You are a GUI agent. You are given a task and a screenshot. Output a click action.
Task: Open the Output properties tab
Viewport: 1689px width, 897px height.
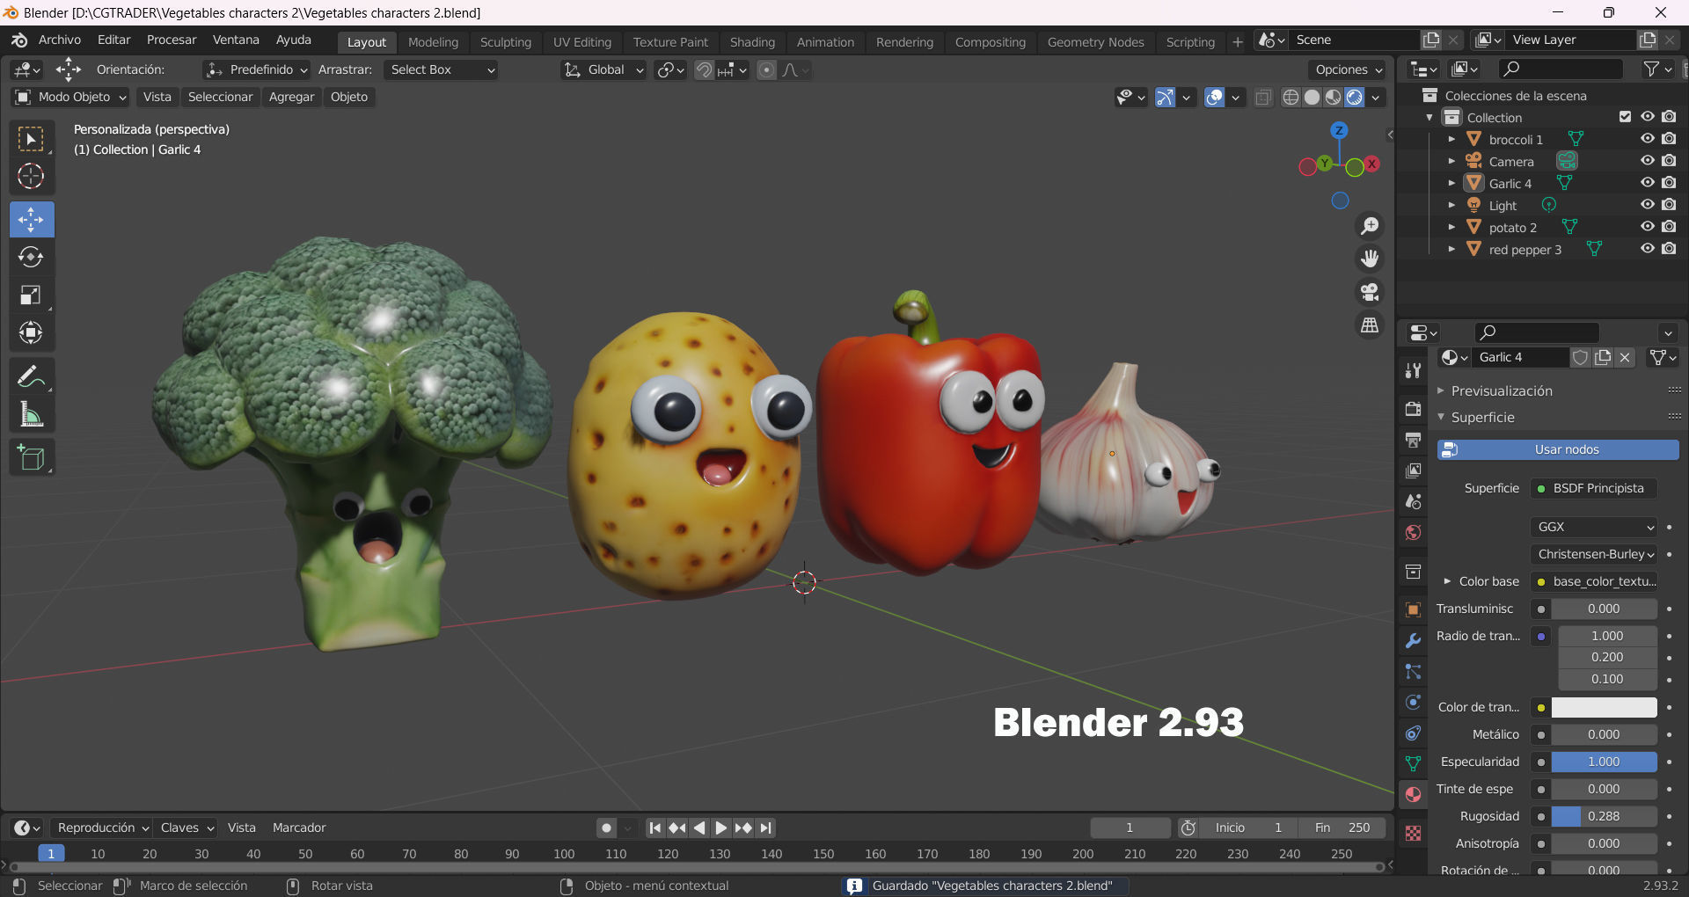pos(1413,440)
